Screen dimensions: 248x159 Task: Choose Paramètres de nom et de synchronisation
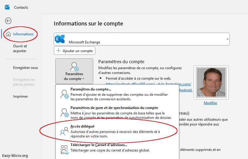click(117, 113)
